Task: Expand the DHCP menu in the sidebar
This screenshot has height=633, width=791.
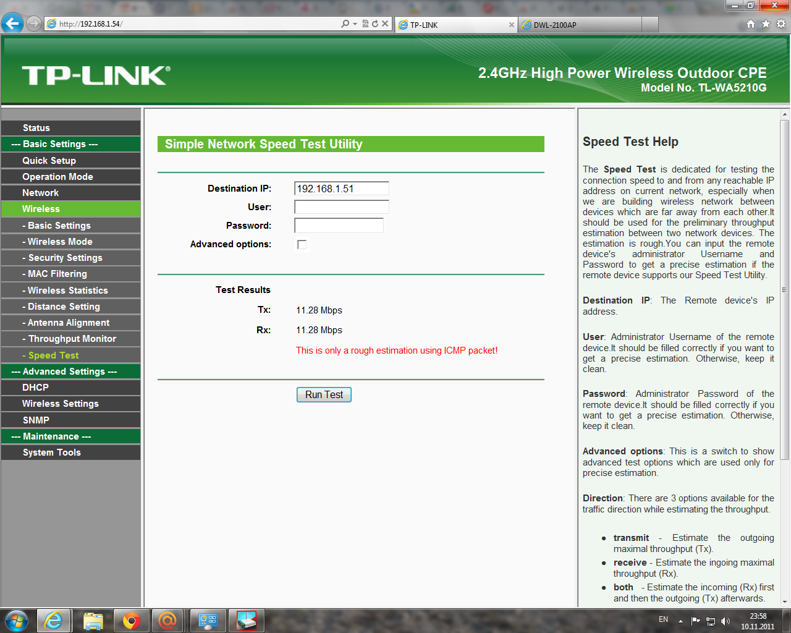Action: [70, 388]
